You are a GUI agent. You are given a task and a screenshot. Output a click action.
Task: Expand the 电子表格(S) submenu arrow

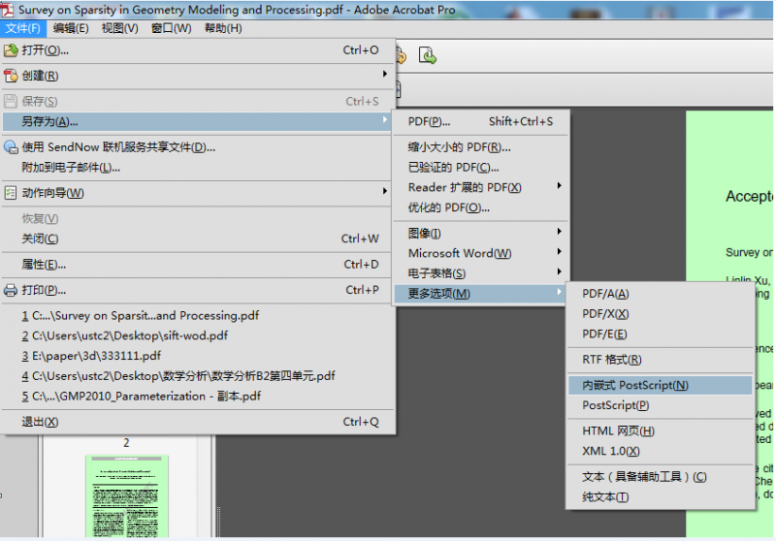(x=560, y=271)
